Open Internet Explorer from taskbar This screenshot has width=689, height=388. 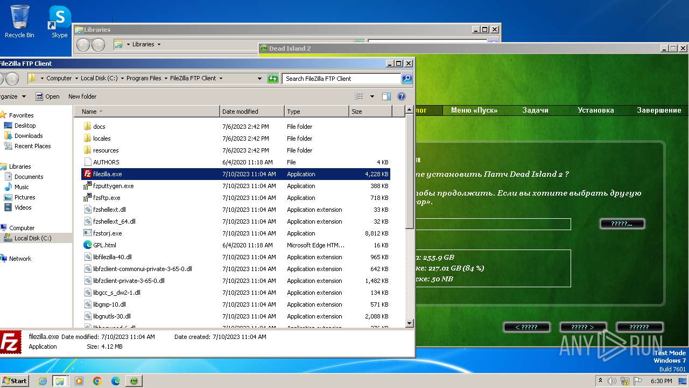coord(43,381)
